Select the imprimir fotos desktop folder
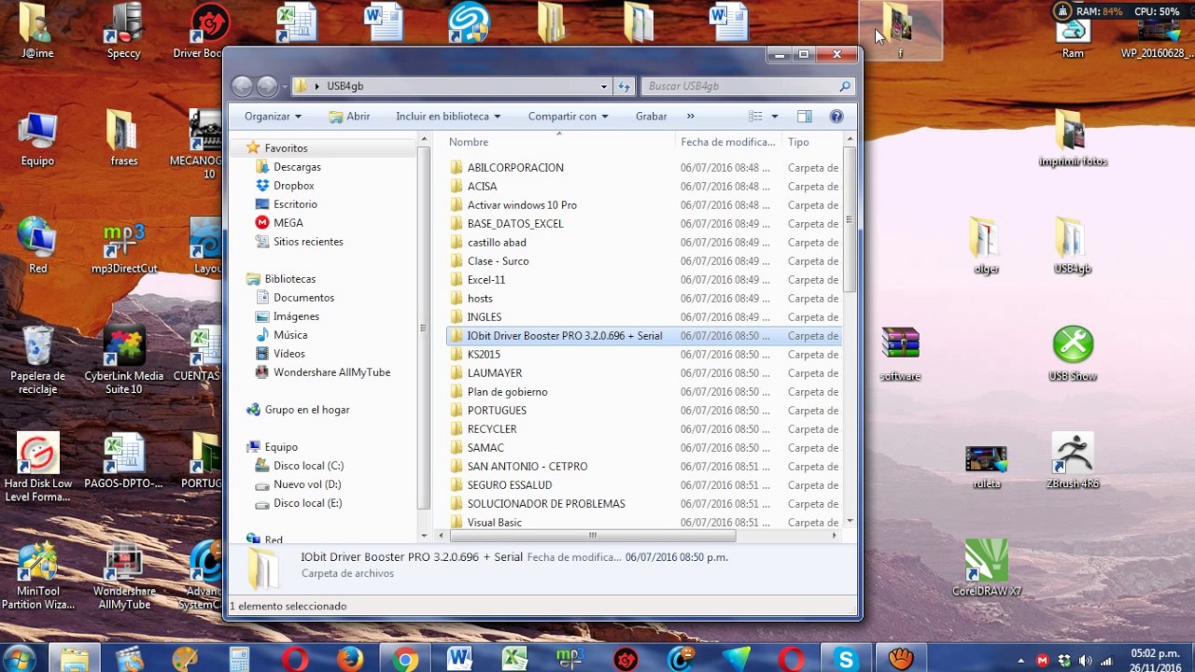Screen dimensions: 1195x672 tap(1073, 139)
